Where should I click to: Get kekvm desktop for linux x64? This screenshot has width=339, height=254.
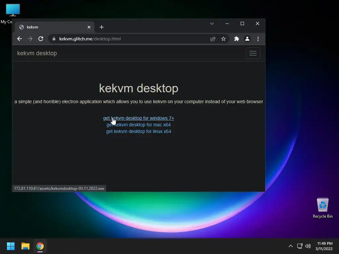pyautogui.click(x=139, y=131)
